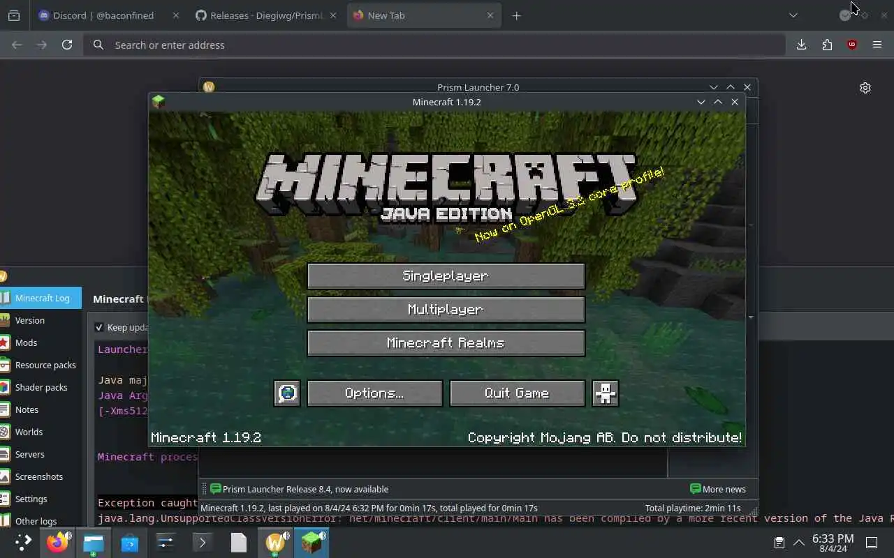The image size is (894, 558).
Task: Open the KDE application launcher
Action: 23,542
